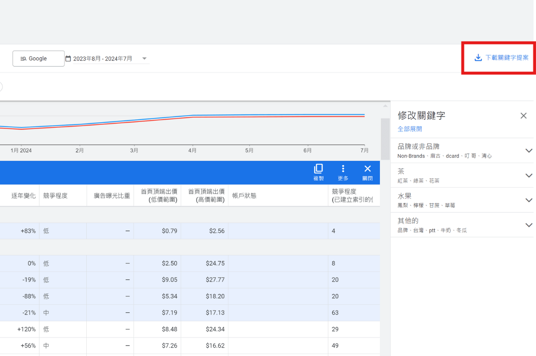Image resolution: width=536 pixels, height=356 pixels.
Task: Click the 廣告曝光比重 column header
Action: pyautogui.click(x=112, y=196)
